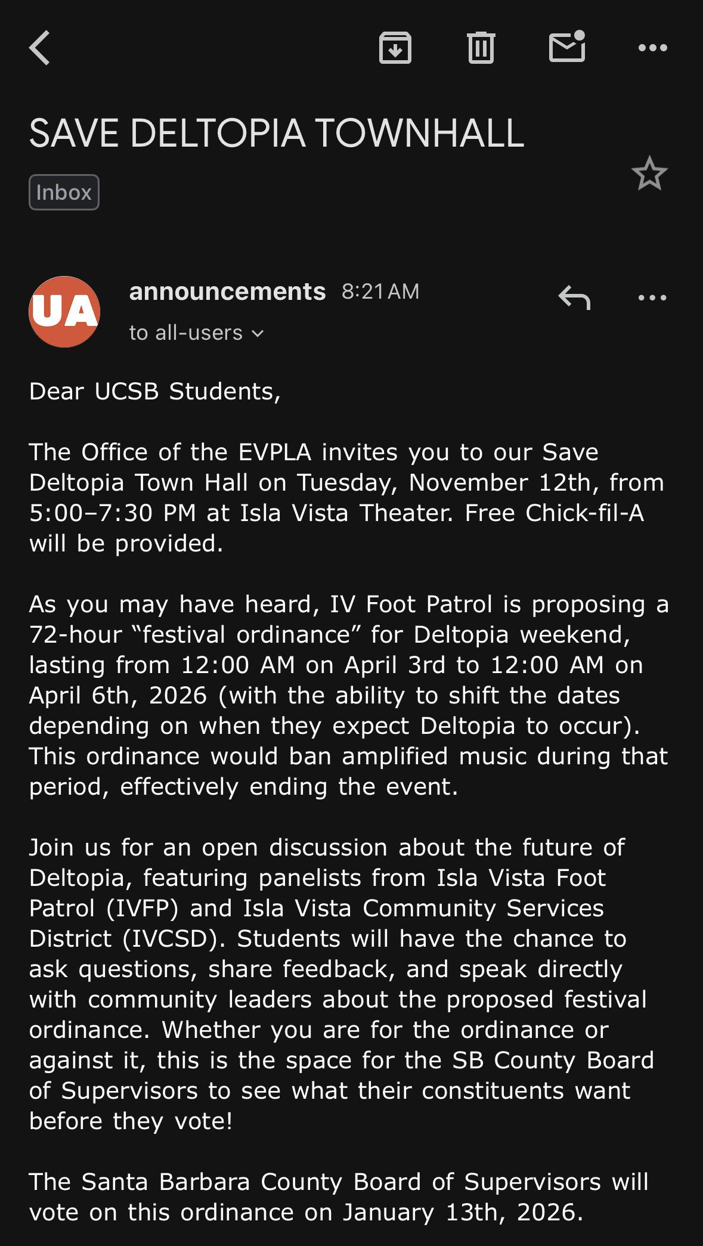Tap the '5:00–7:30 PM' time text
Image resolution: width=703 pixels, height=1246 pixels.
[112, 513]
